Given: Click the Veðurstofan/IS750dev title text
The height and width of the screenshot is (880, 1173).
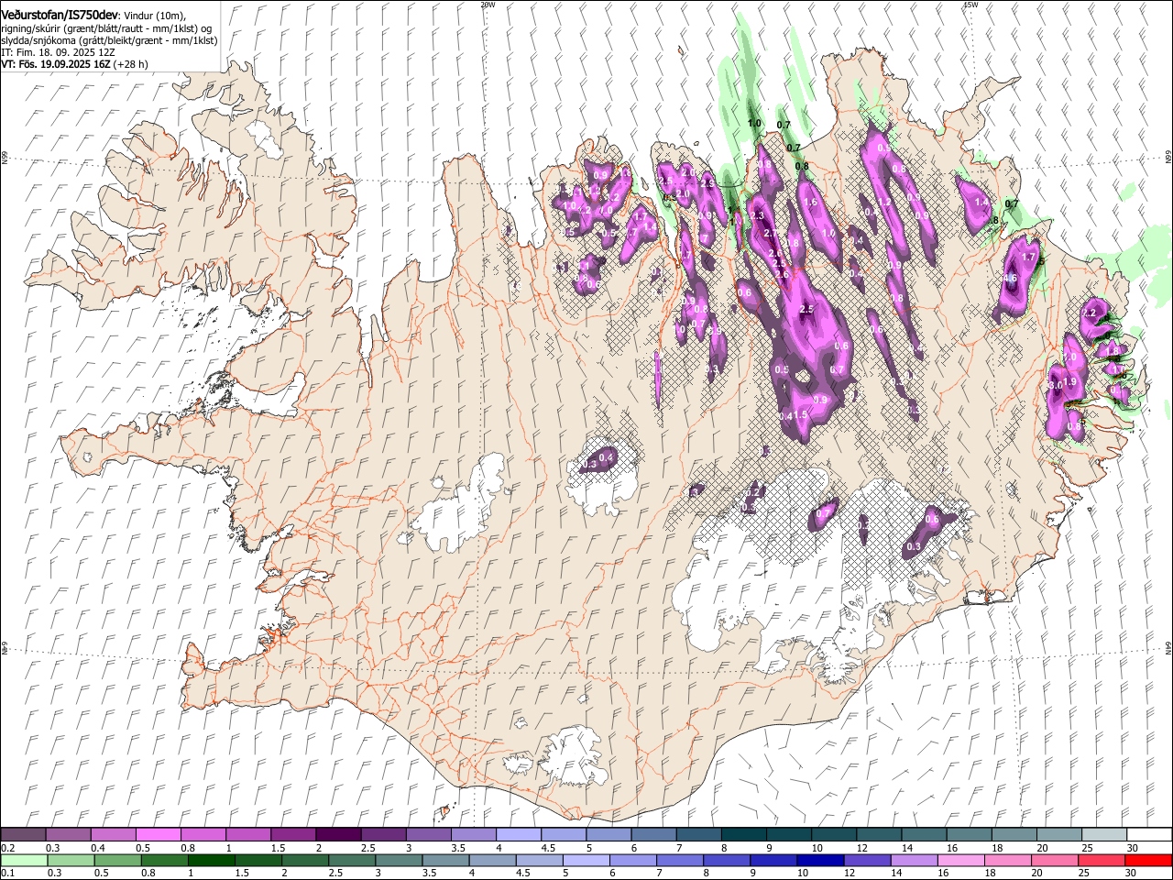Looking at the screenshot, I should (x=60, y=15).
